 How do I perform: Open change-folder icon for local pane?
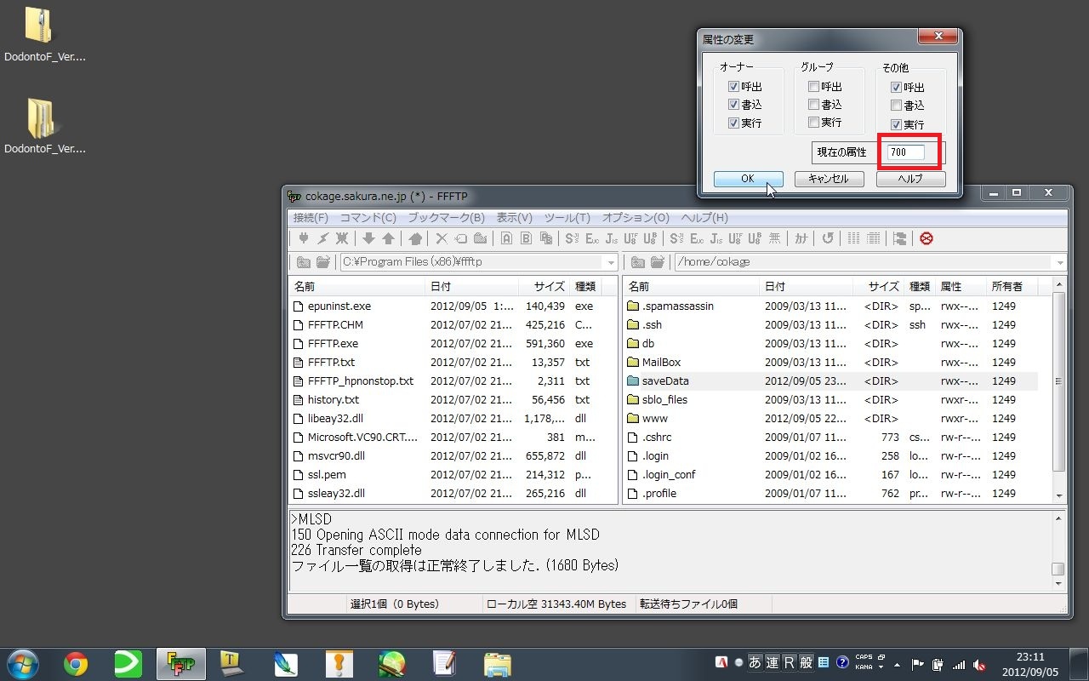tap(323, 262)
